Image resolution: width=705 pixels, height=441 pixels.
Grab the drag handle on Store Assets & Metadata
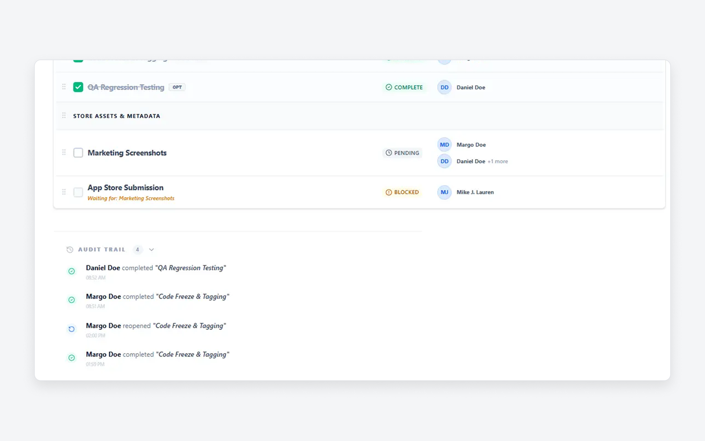tap(64, 116)
